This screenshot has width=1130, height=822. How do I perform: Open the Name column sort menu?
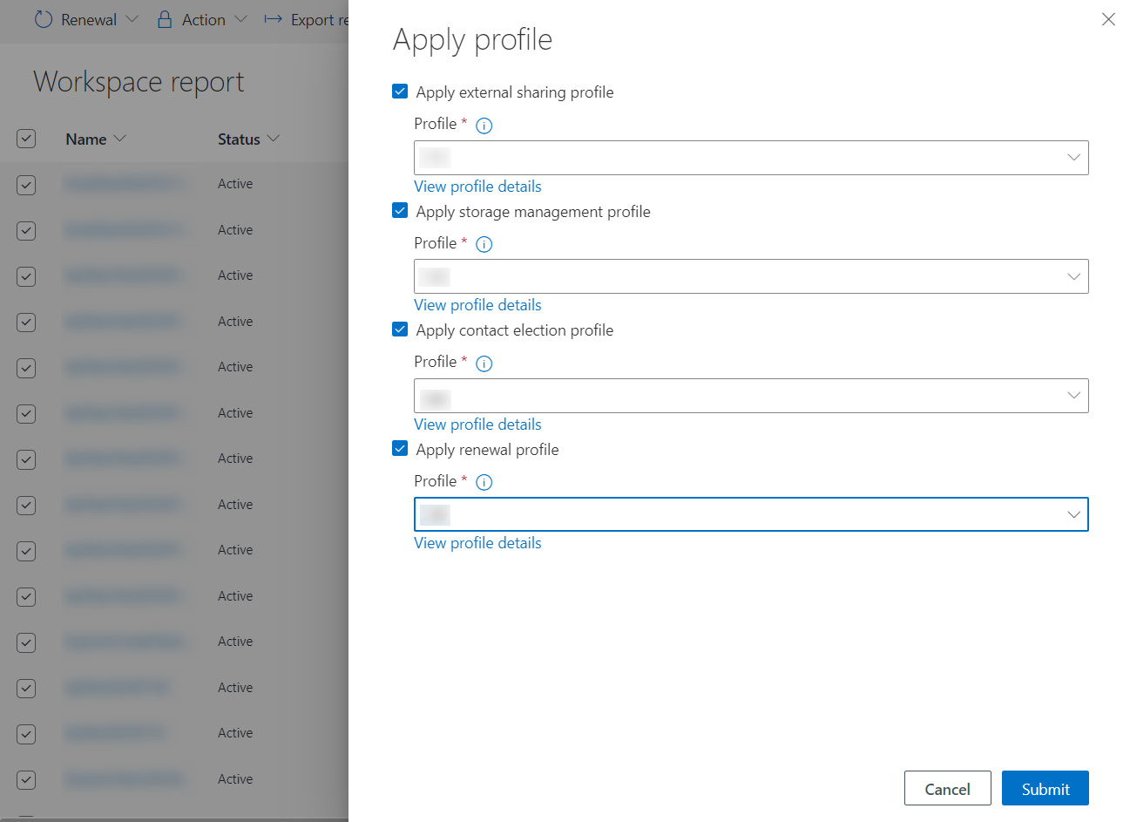point(120,138)
